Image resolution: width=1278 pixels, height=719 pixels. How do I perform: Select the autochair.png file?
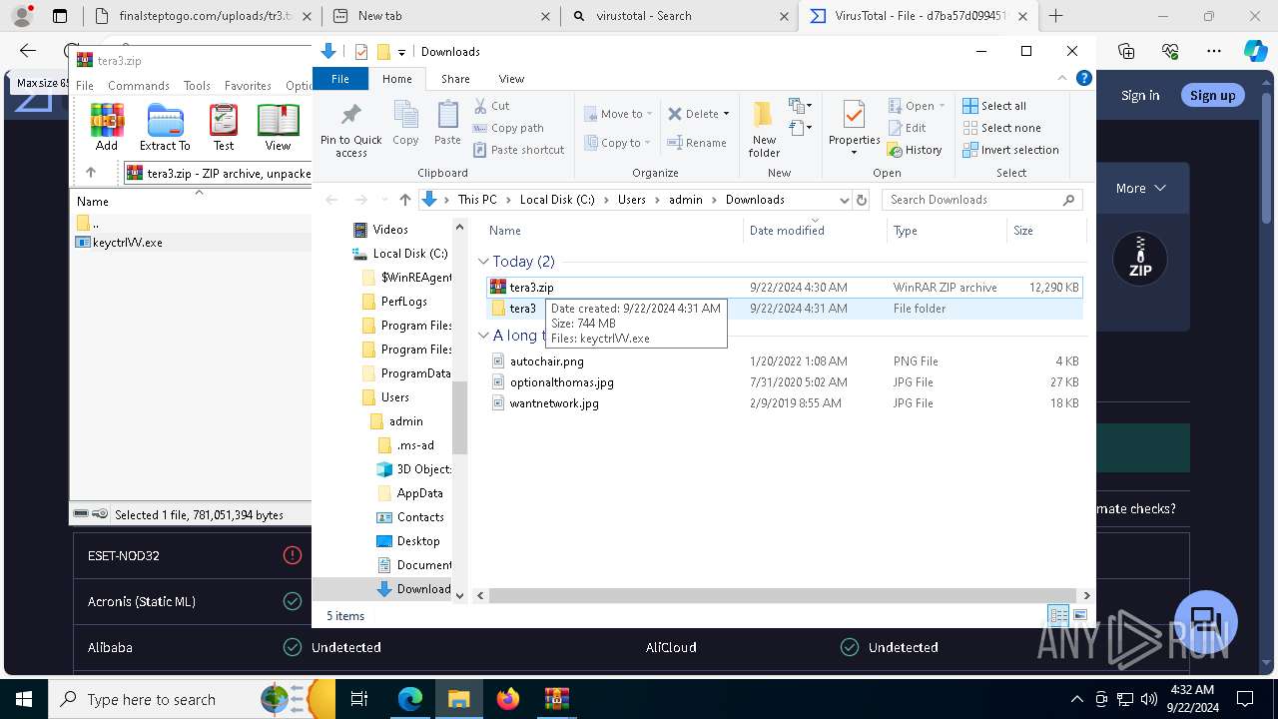(546, 361)
